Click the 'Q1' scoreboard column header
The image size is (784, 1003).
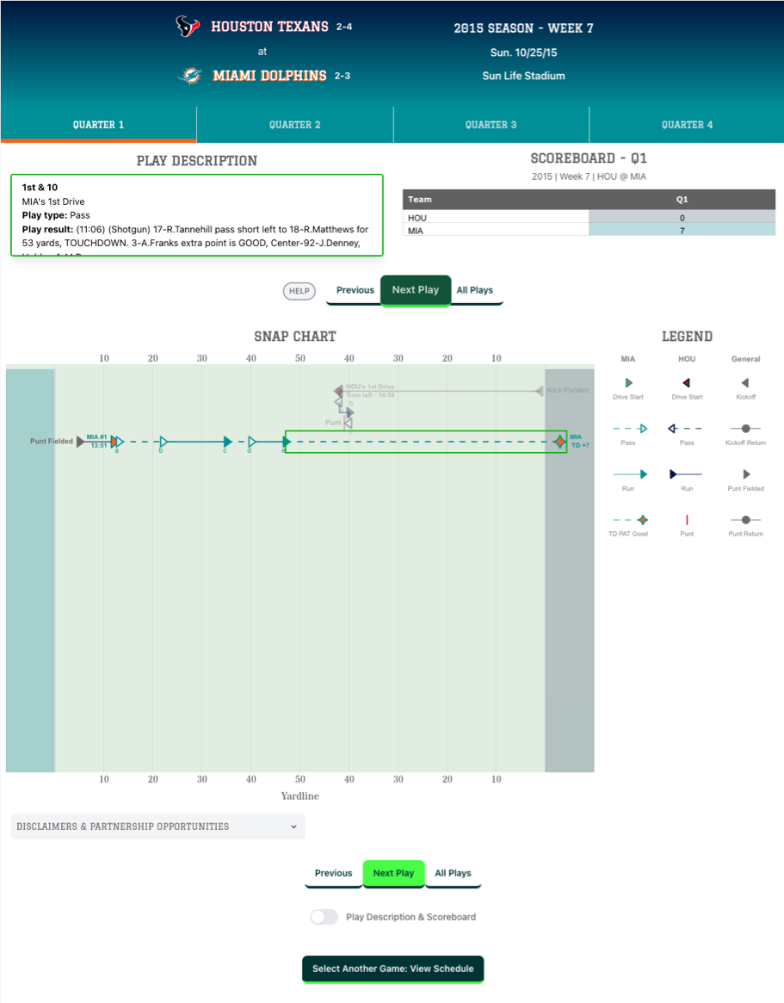682,200
